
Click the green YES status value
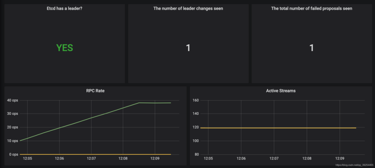click(65, 48)
